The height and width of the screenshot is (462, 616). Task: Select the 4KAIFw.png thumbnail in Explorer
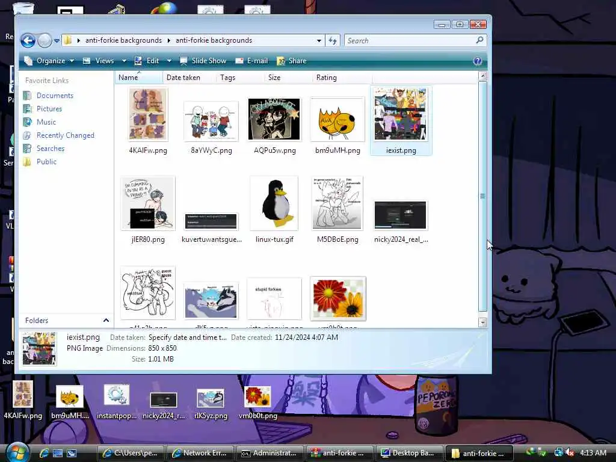tap(148, 114)
